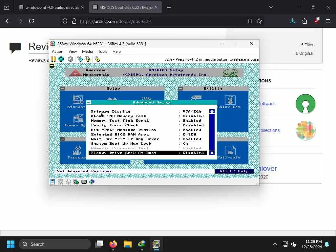Click the floppy disk status bar icon
Screen dimensions: 336x252
coord(52,182)
